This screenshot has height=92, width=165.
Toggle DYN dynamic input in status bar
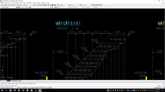(44, 88)
